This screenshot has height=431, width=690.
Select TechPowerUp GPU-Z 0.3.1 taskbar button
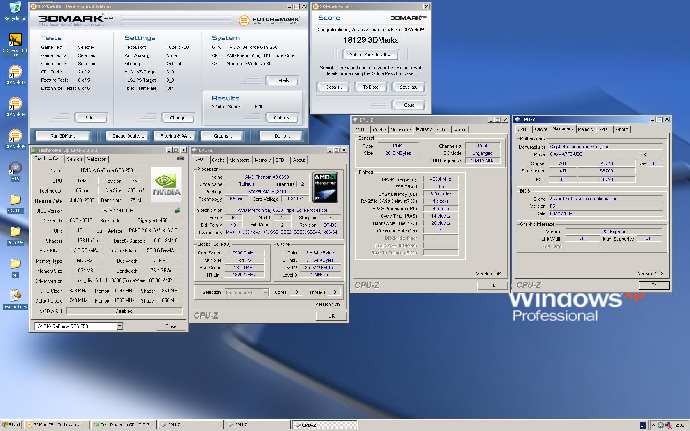(124, 425)
